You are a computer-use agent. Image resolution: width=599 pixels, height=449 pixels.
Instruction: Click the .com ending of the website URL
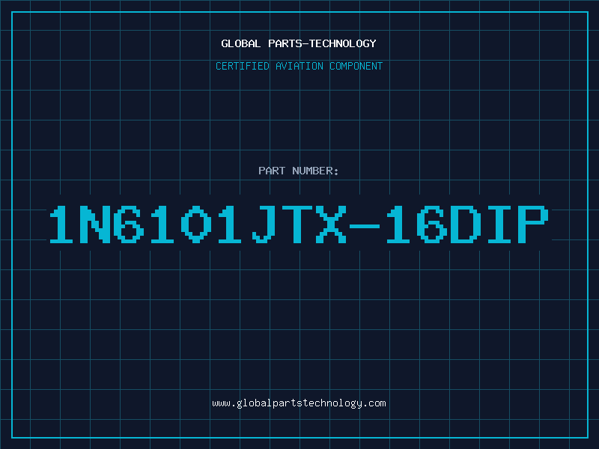[x=374, y=403]
